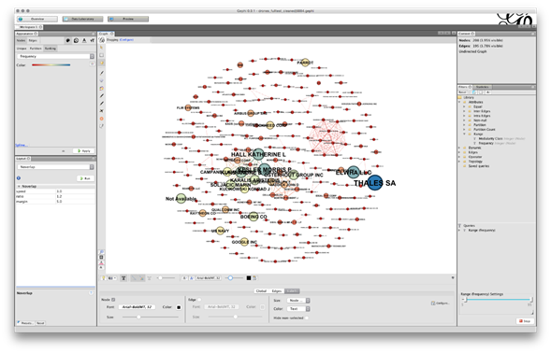Open the frequency attribute dropdown
Screen dimensions: 551x353
click(56, 56)
